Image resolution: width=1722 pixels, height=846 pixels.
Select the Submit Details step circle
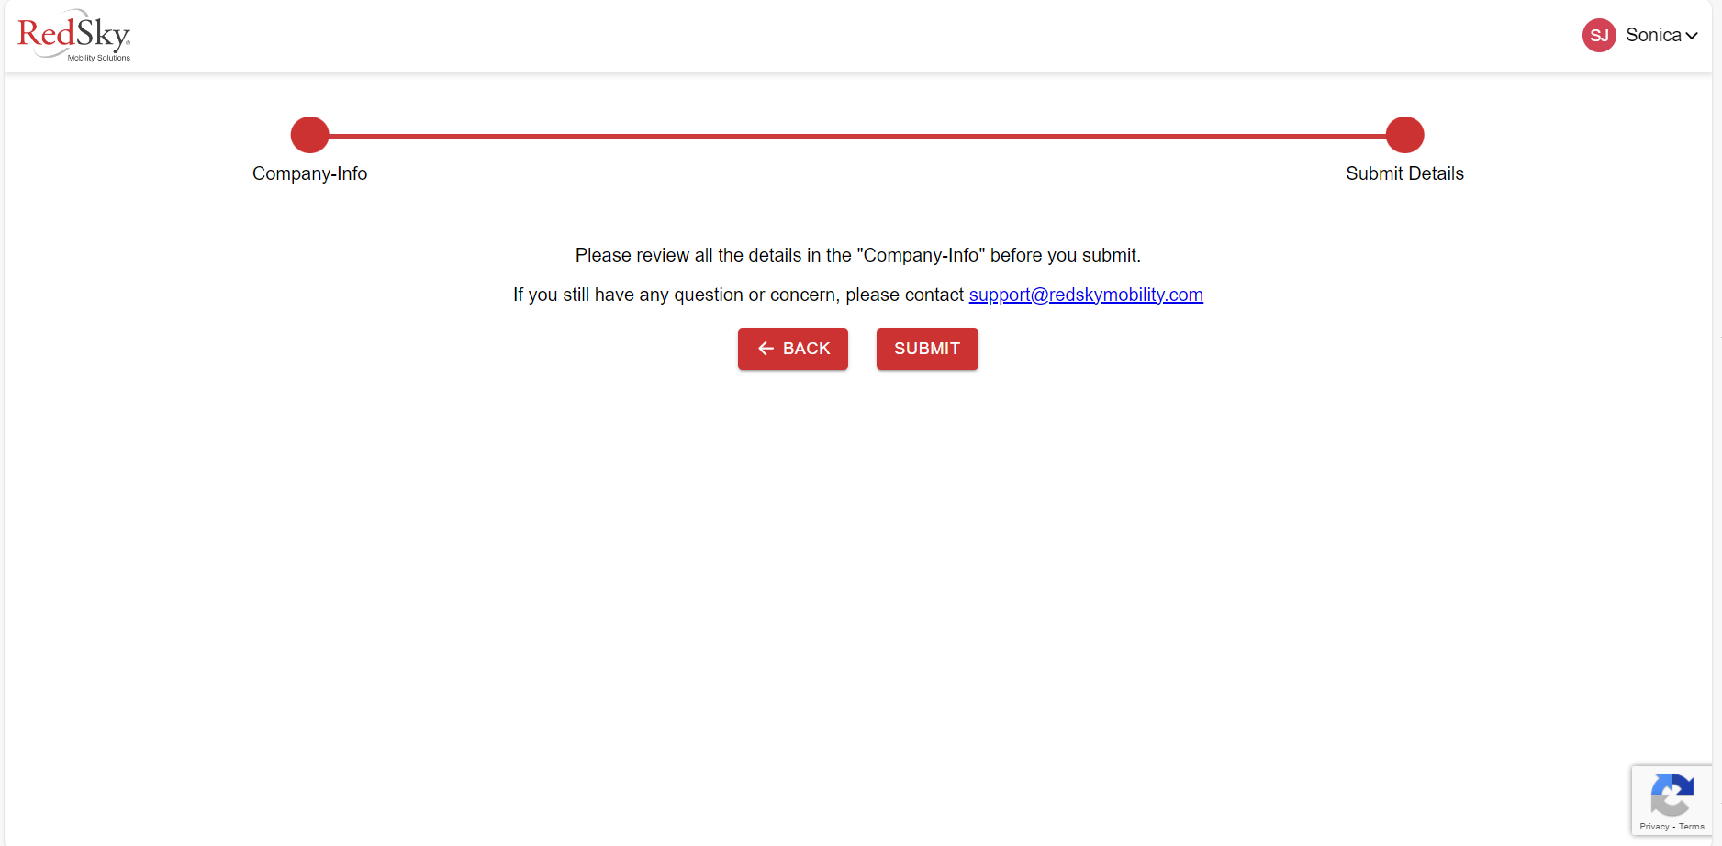(1404, 135)
